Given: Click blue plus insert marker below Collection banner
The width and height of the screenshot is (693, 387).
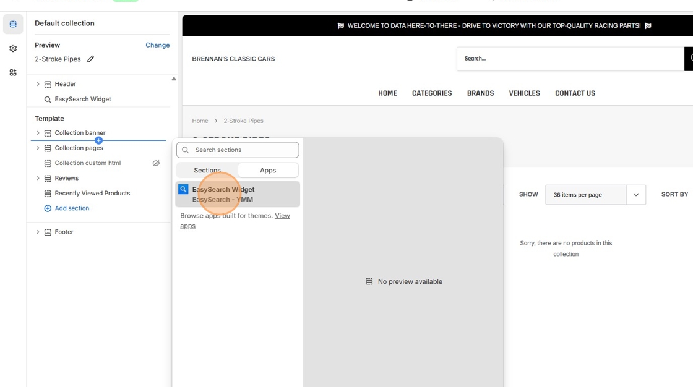Looking at the screenshot, I should (98, 140).
